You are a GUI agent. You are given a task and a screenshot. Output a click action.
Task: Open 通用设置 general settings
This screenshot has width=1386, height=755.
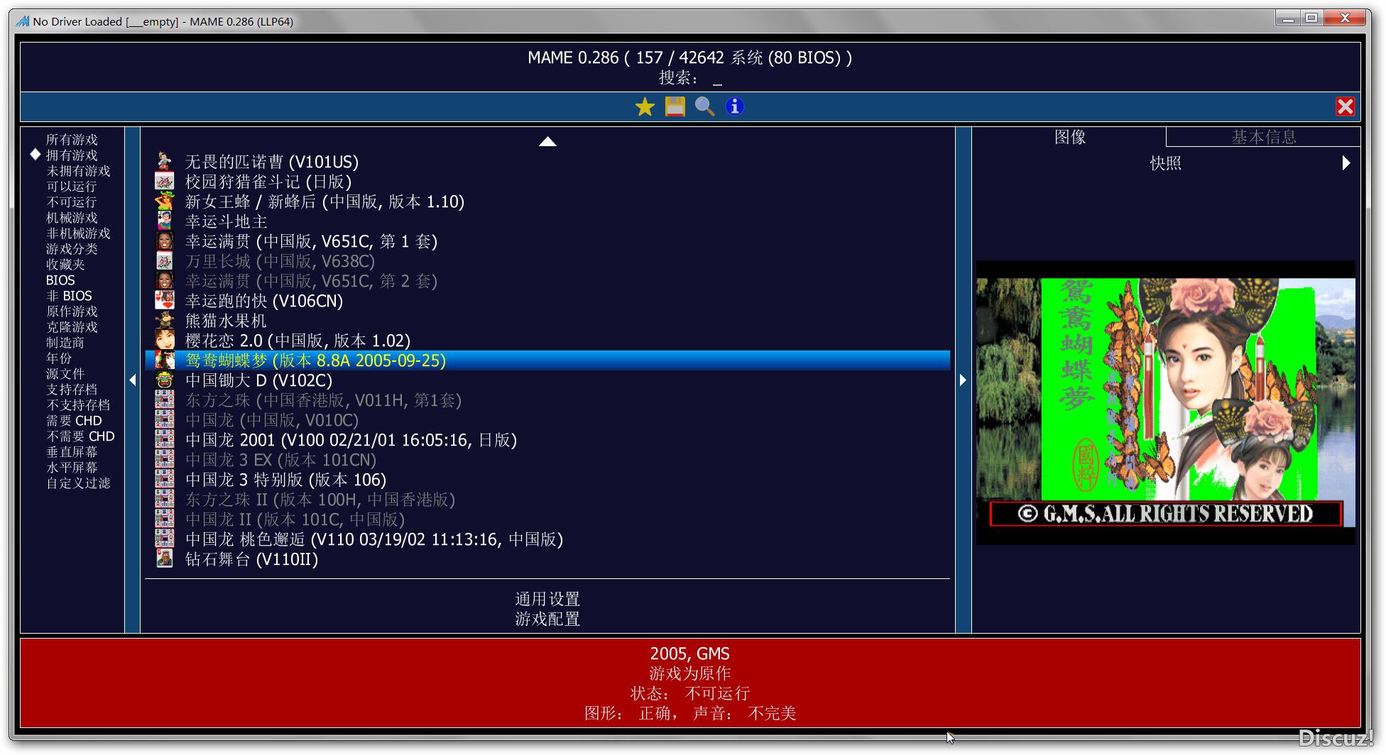click(547, 599)
